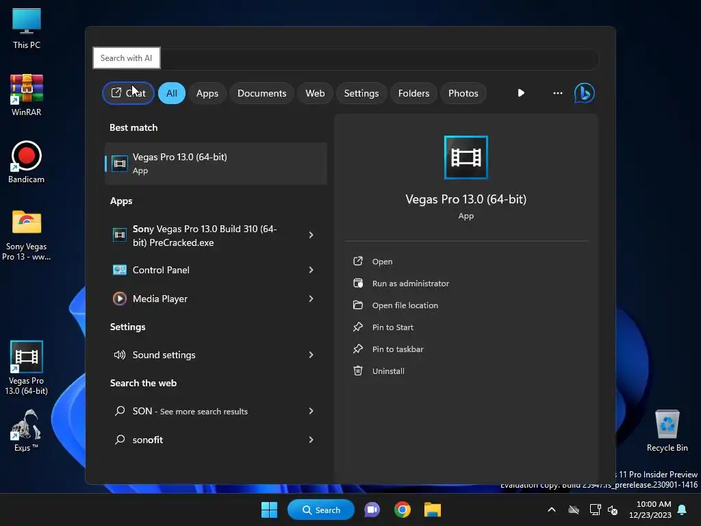Click Open in the preview pane
Screen dimensions: 701x526
point(382,261)
